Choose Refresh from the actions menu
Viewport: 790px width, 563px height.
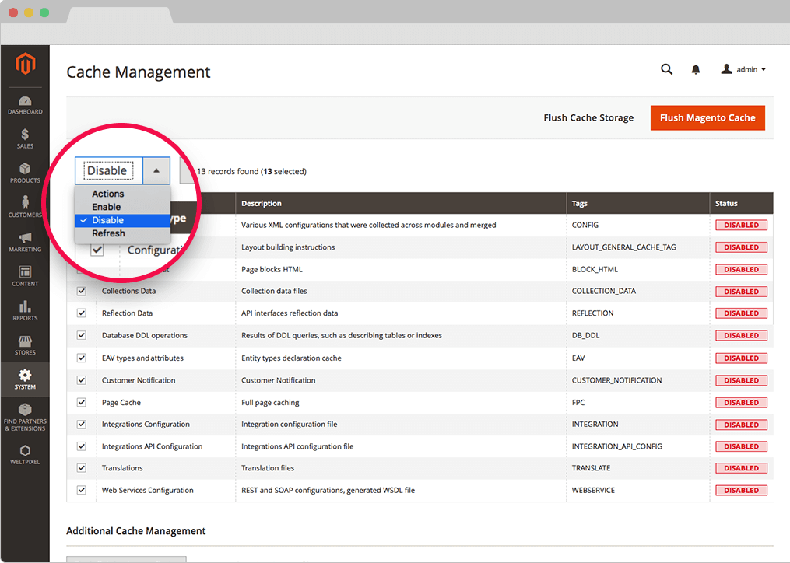[108, 233]
